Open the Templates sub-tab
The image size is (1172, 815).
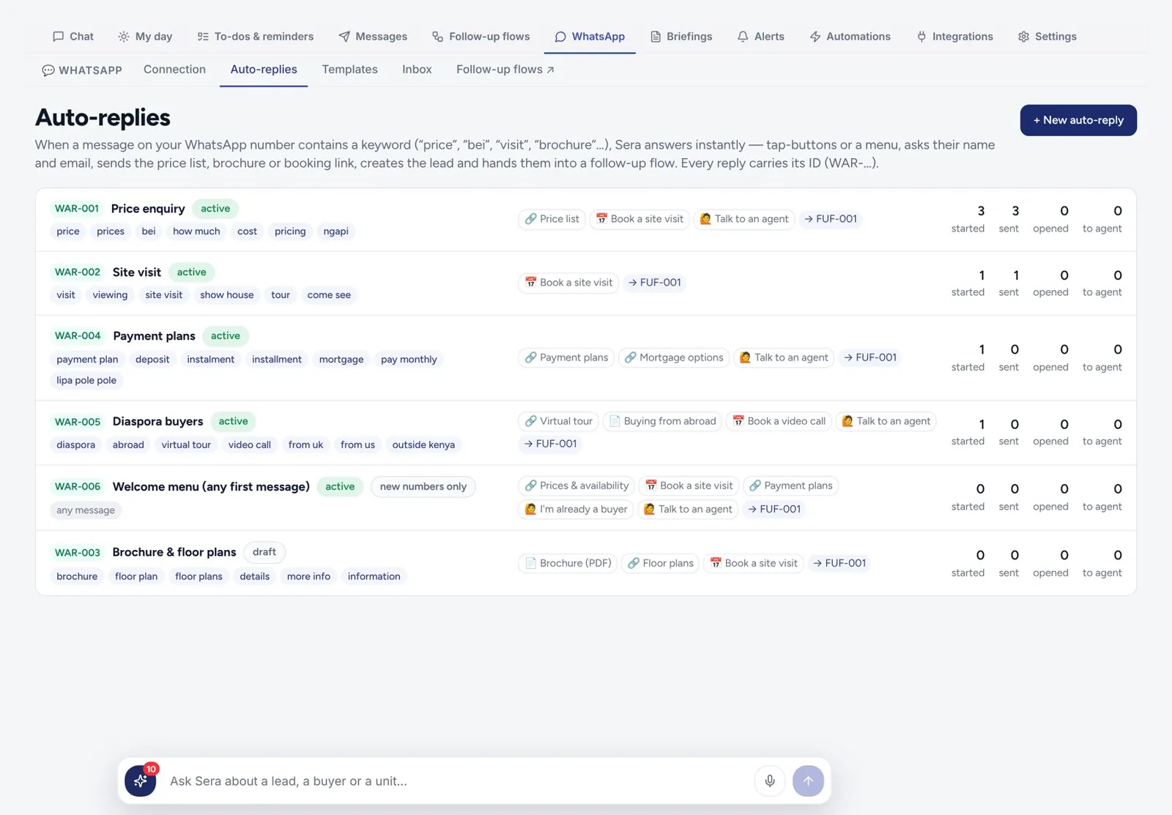349,70
